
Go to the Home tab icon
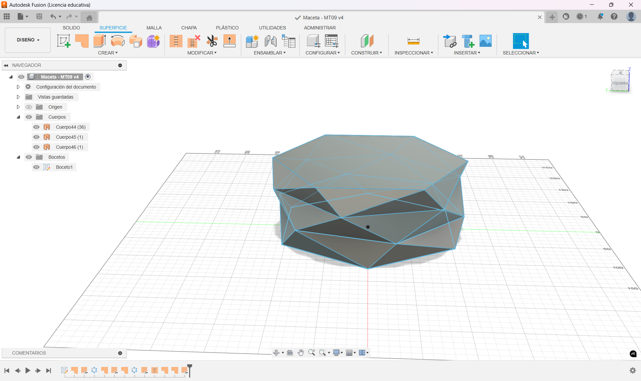[x=89, y=18]
